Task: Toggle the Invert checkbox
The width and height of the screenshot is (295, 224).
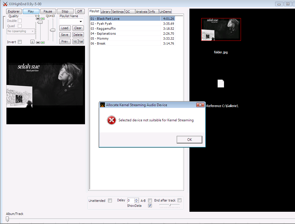Action: click(x=20, y=42)
